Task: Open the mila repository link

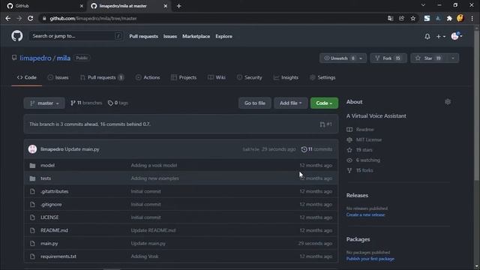Action: point(63,58)
